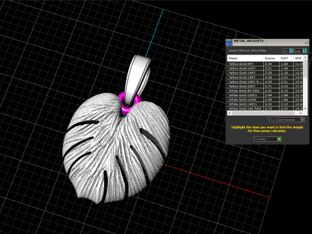This screenshot has height=234, width=312.
Task: Sort by the Metal column header
Action: pos(245,58)
